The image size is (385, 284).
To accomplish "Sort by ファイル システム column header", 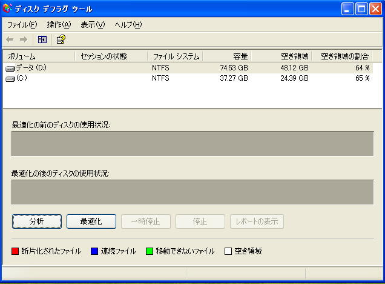I will (175, 56).
